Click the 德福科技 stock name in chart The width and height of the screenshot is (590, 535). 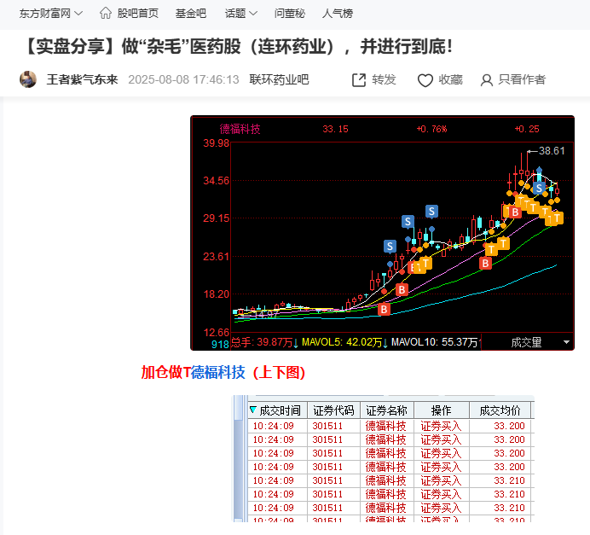[240, 129]
